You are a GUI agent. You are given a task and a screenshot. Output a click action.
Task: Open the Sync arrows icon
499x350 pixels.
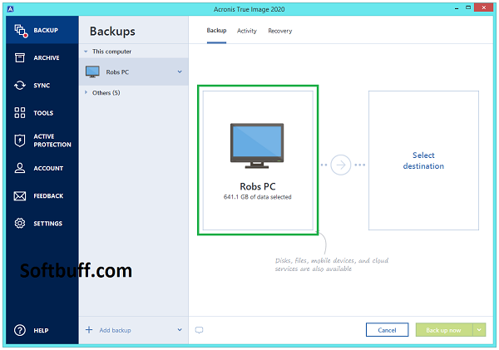coord(20,86)
